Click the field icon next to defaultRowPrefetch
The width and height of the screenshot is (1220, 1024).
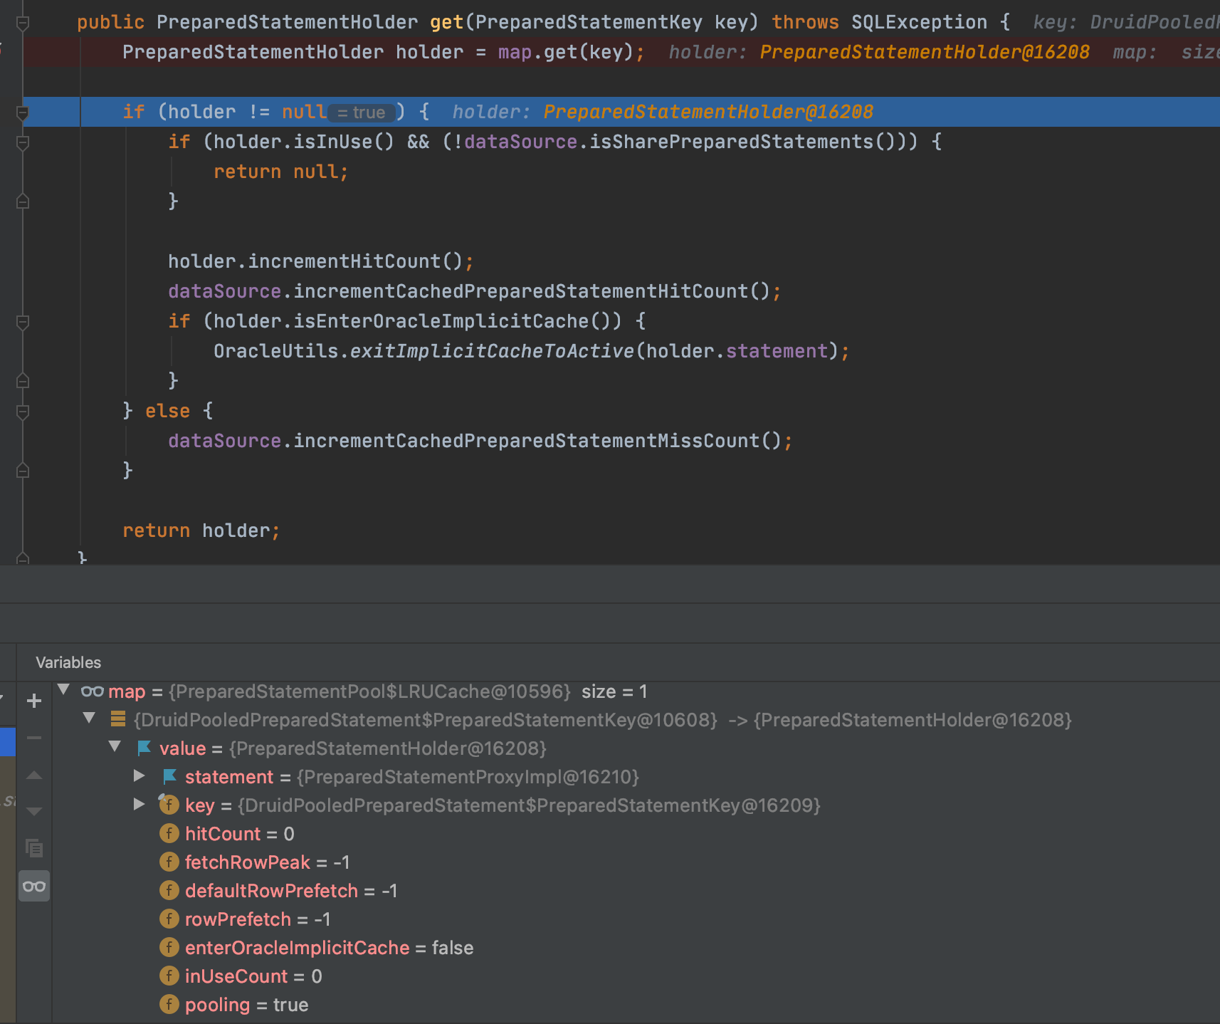(169, 890)
